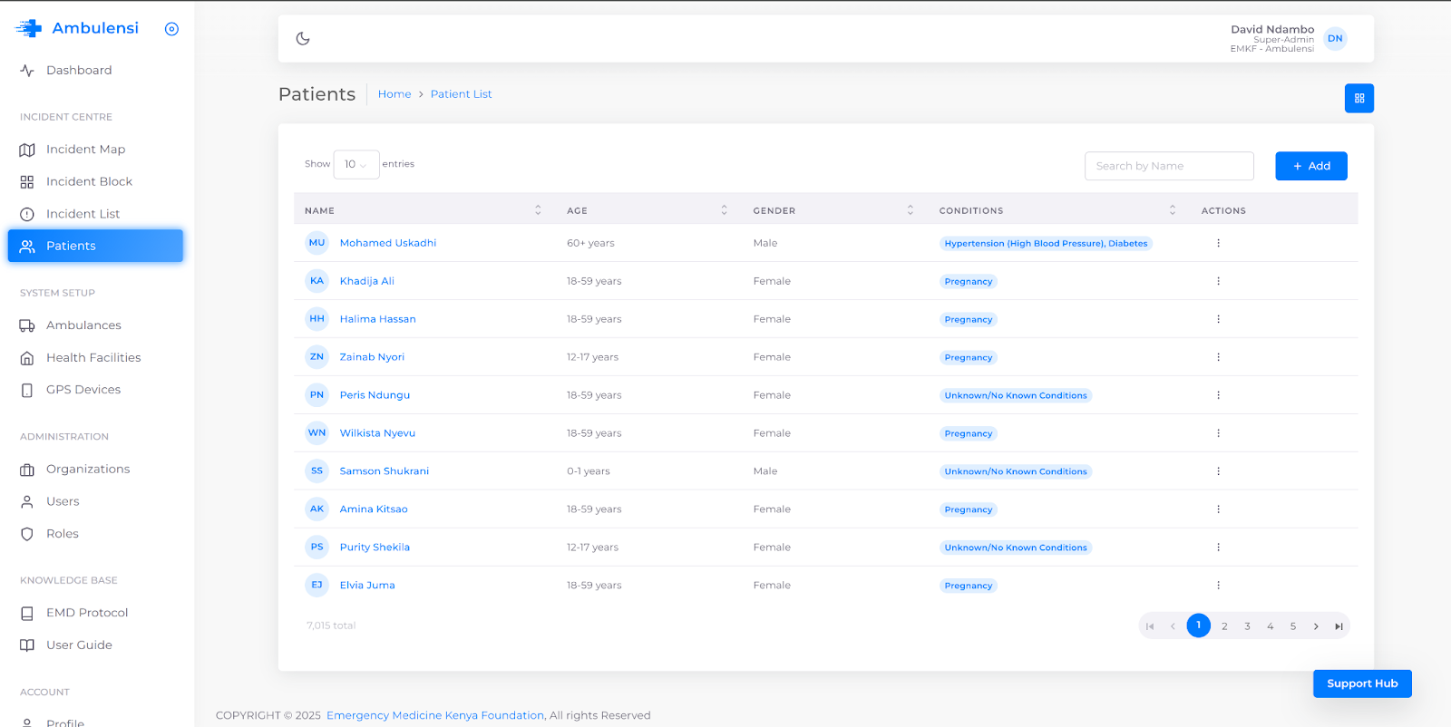Toggle the sidebar pin circle icon

pyautogui.click(x=171, y=29)
